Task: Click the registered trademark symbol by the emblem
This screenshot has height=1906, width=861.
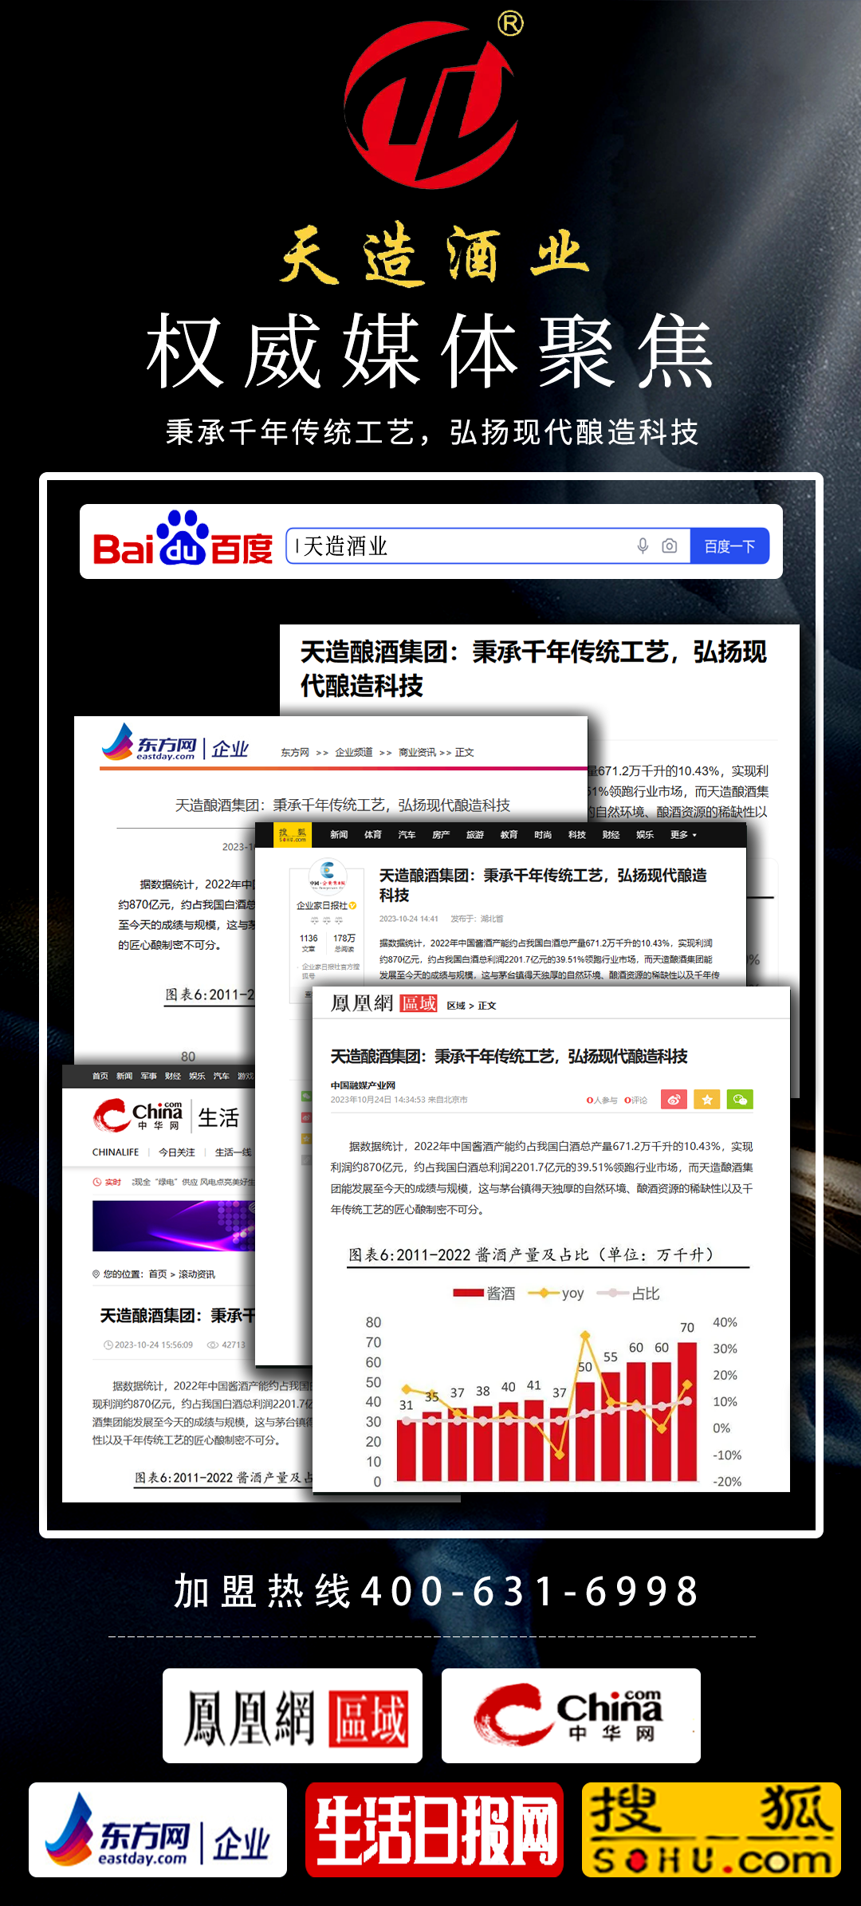Action: point(510,24)
